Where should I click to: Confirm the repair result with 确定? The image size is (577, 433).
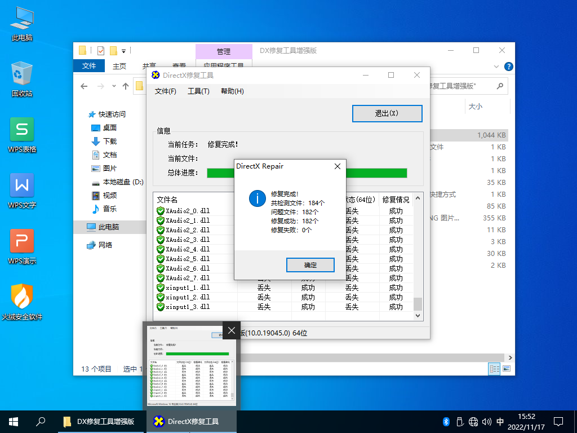click(310, 265)
